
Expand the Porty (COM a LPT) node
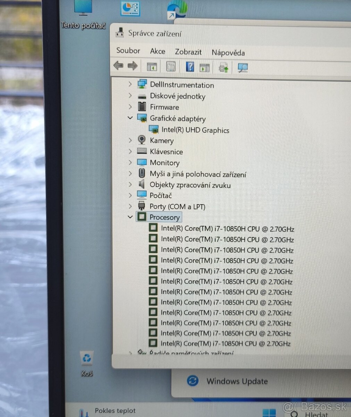pos(130,206)
